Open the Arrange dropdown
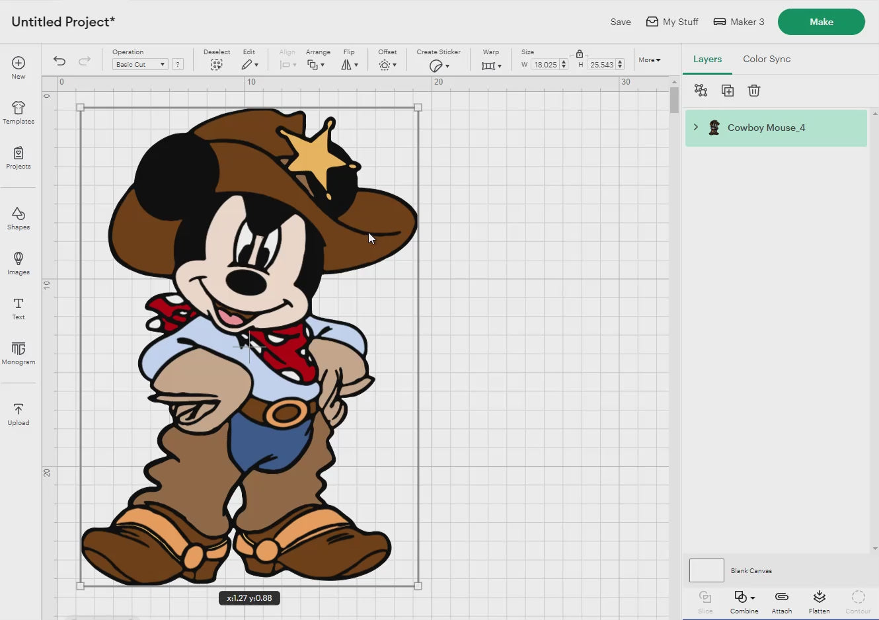 point(316,64)
